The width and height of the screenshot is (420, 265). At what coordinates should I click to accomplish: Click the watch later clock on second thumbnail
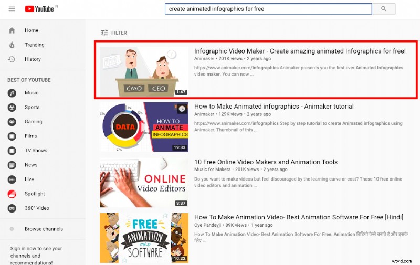point(182,109)
